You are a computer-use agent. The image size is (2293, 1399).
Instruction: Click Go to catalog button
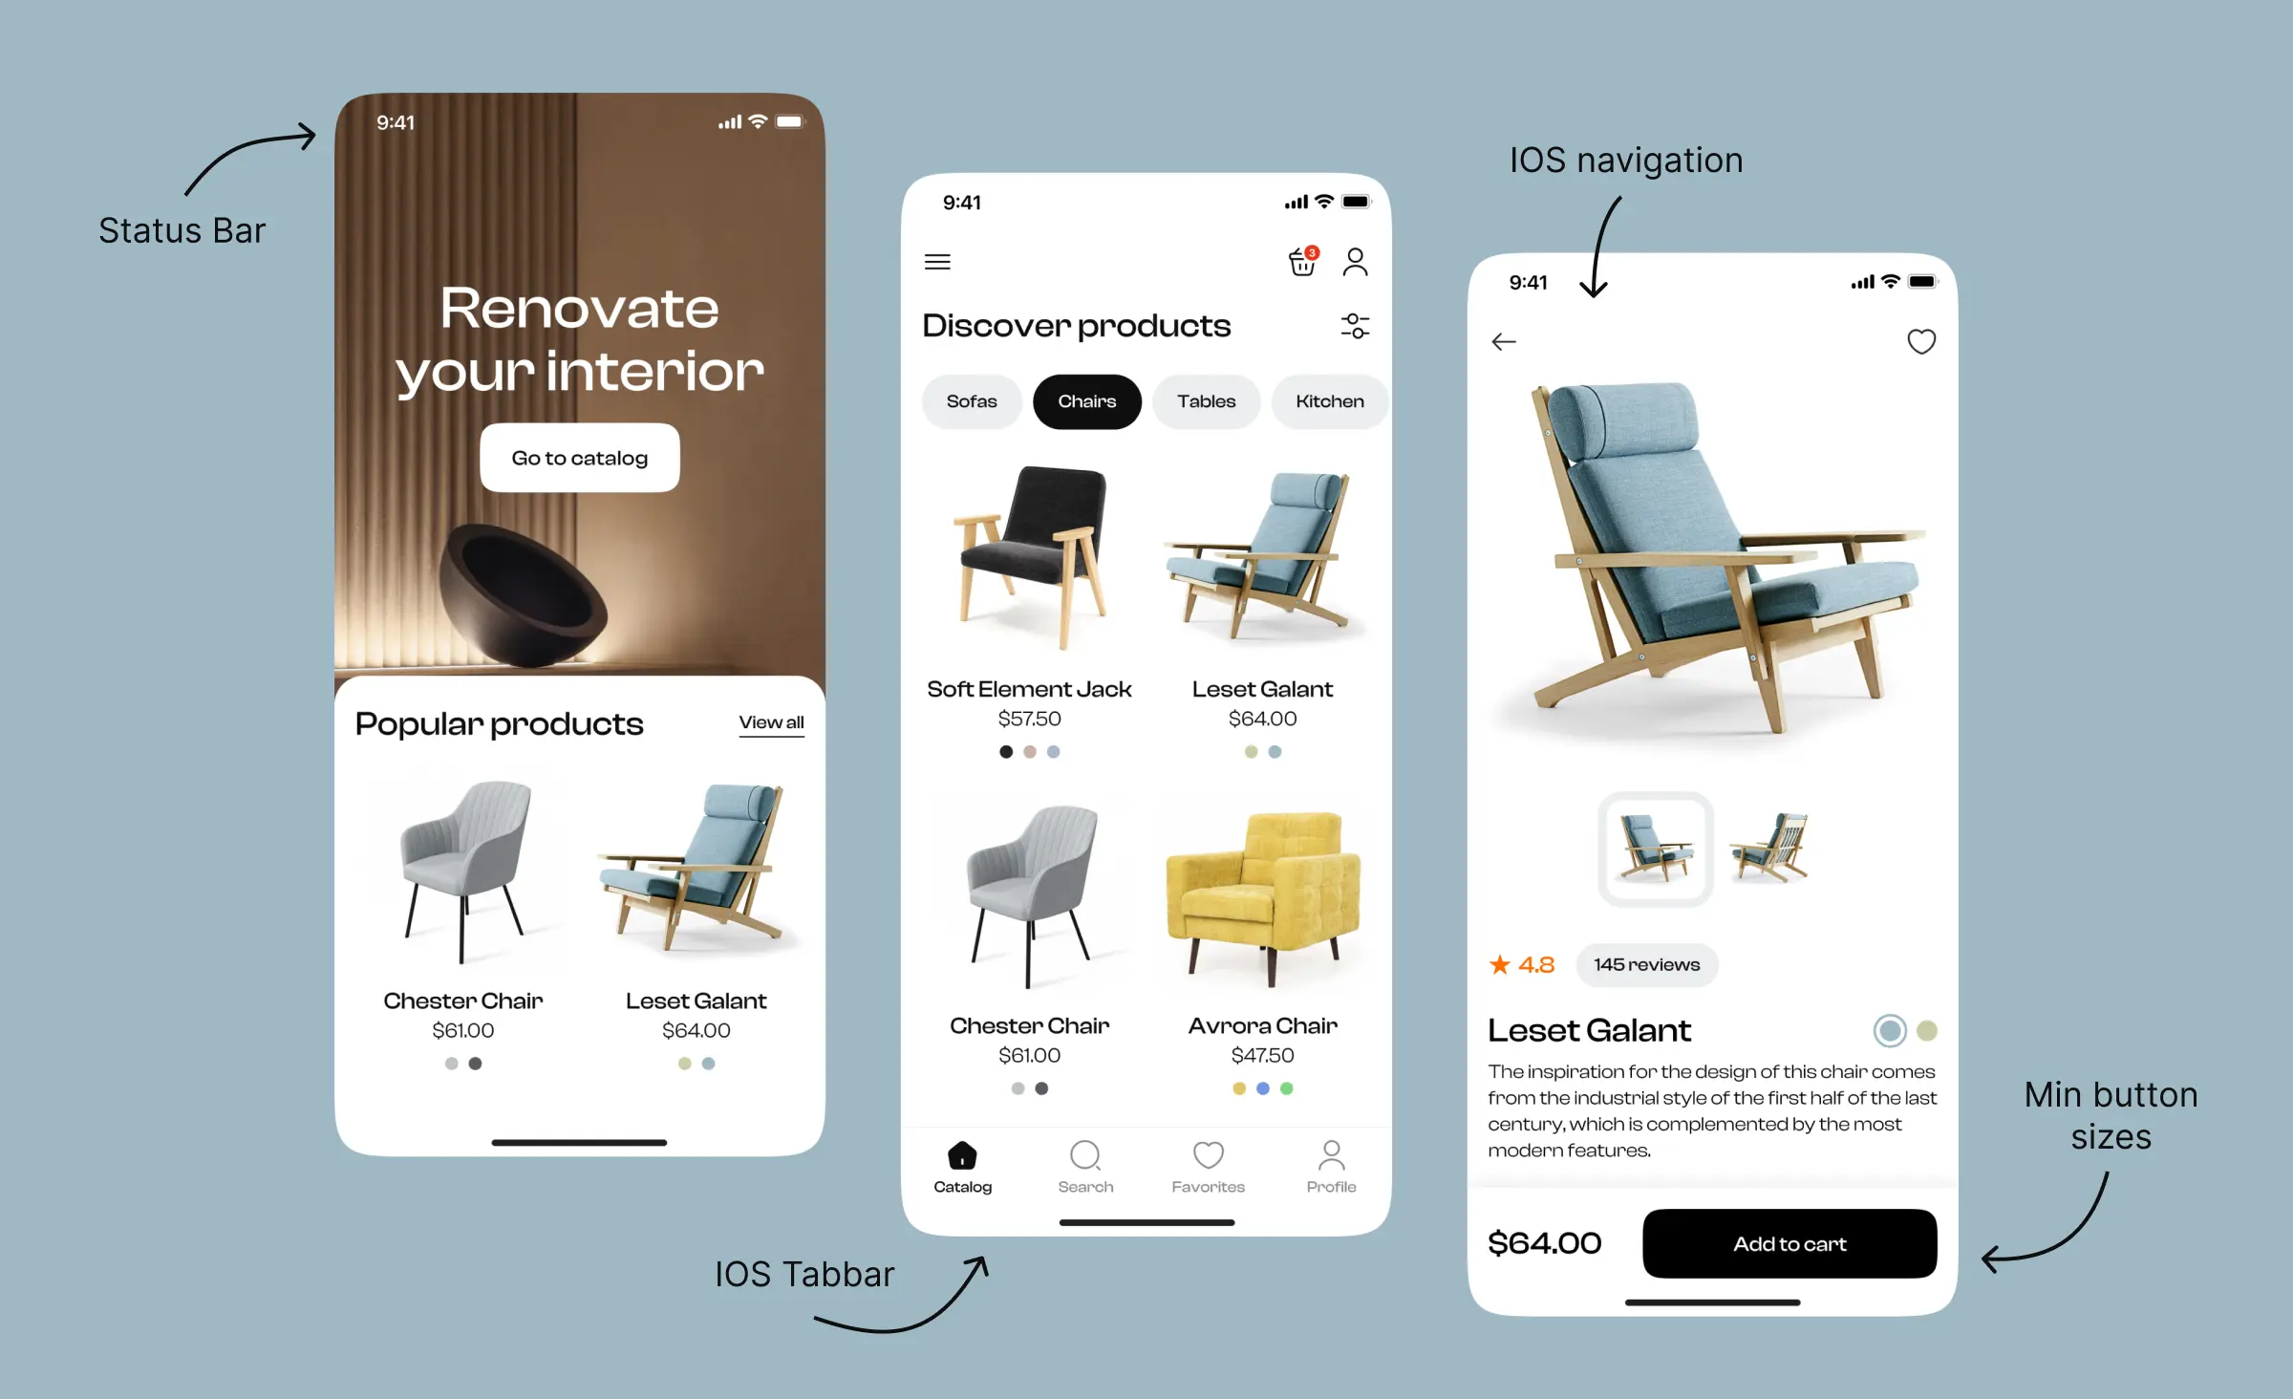click(578, 456)
